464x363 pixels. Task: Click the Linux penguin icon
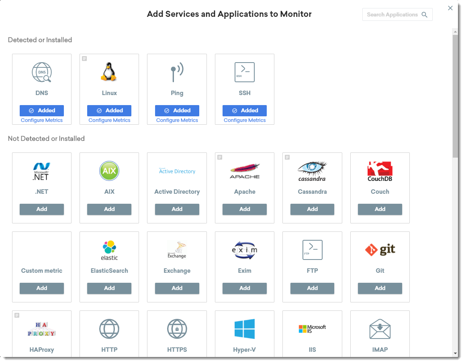(109, 72)
